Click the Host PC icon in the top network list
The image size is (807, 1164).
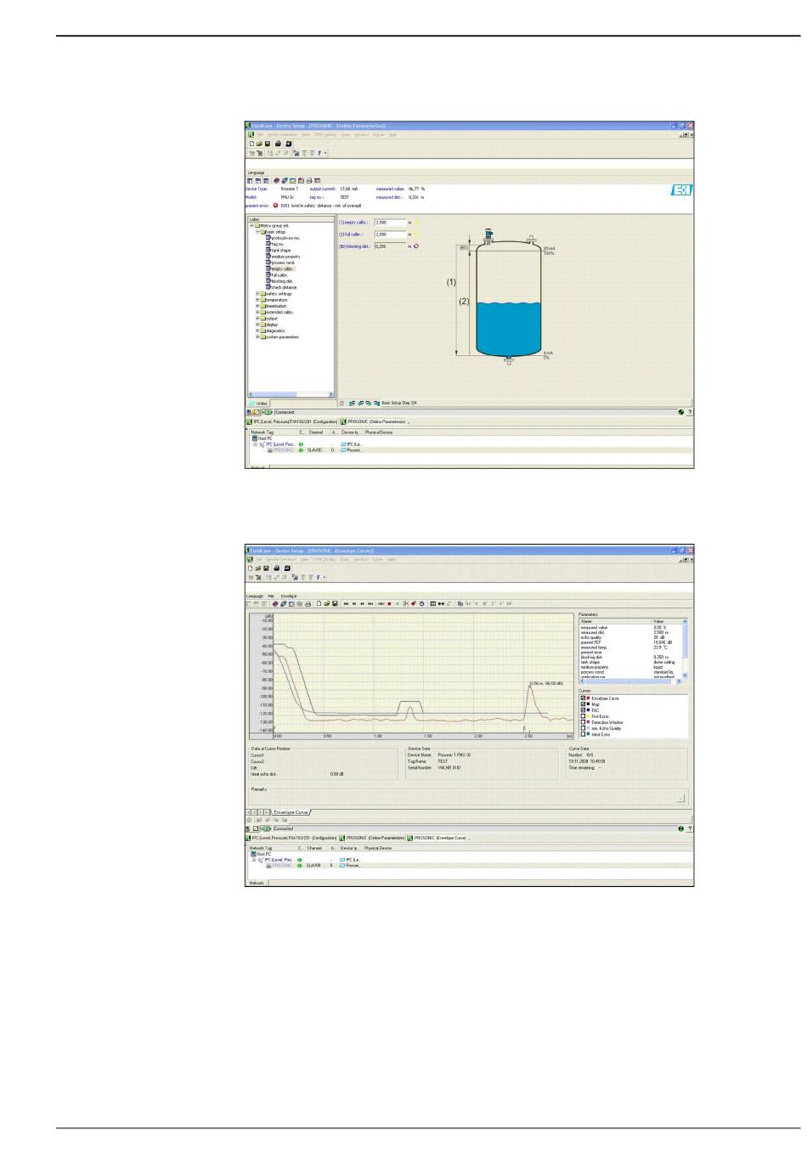coord(255,438)
